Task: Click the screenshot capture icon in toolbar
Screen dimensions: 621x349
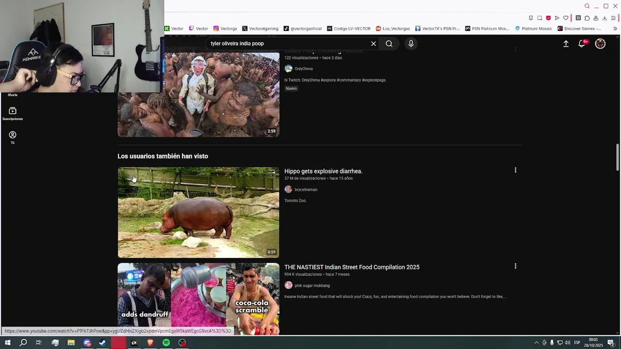Action: [539, 18]
